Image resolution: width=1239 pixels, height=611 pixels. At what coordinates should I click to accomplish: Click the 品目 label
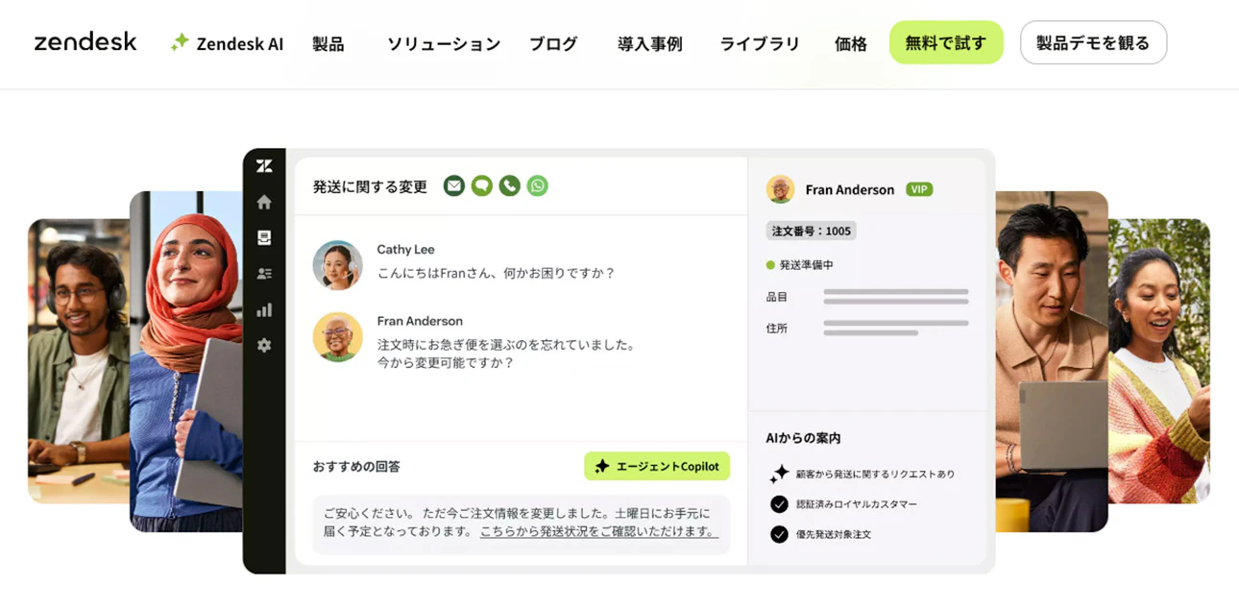coord(777,298)
